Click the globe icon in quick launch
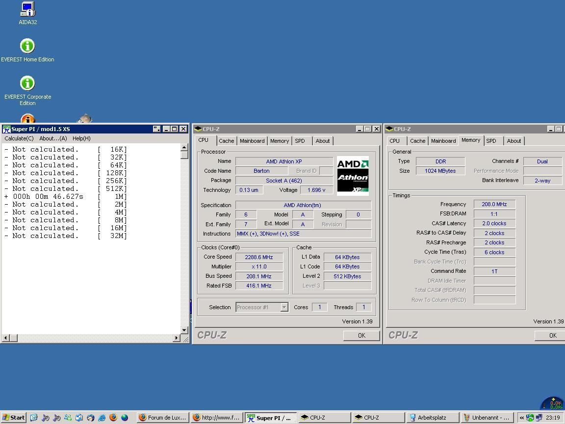Image resolution: width=565 pixels, height=424 pixels. [x=125, y=418]
